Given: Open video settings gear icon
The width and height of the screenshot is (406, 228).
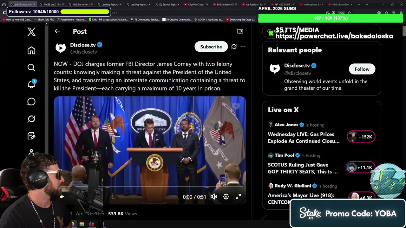Looking at the screenshot, I should tap(226, 197).
